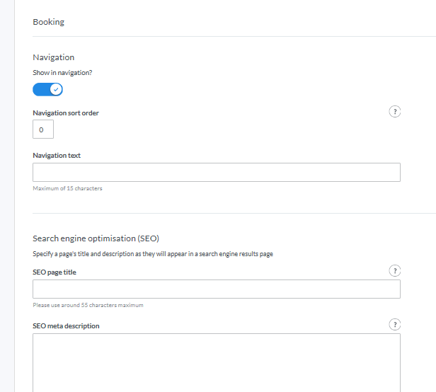The width and height of the screenshot is (436, 392).
Task: Click into the Navigation text field
Action: 216,173
